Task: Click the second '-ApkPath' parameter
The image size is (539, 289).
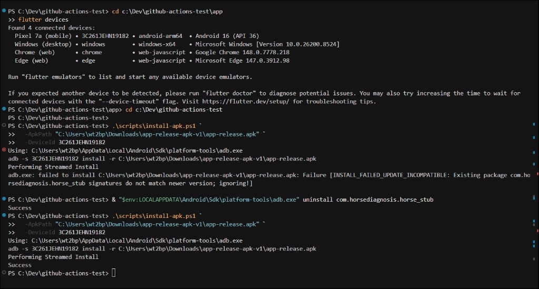Action: tap(38, 224)
